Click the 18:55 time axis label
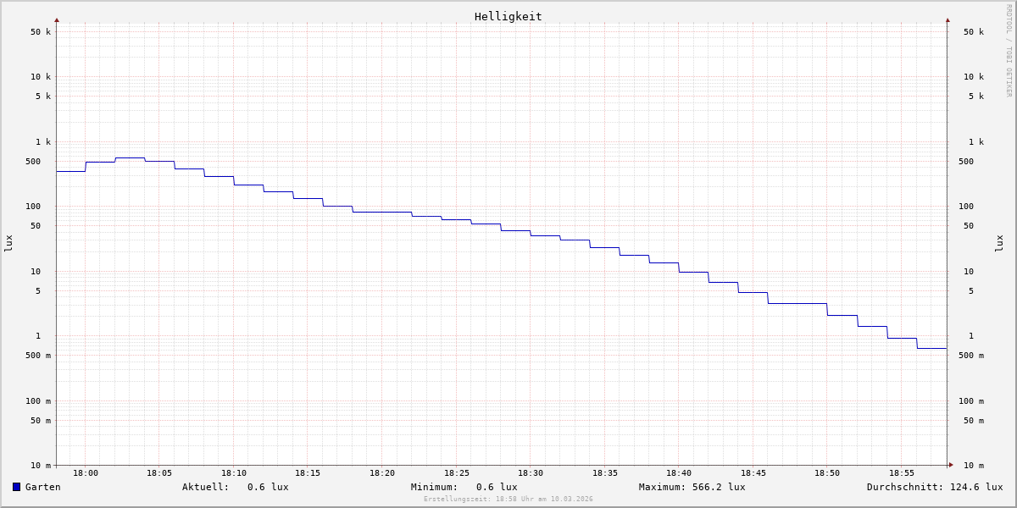The image size is (1017, 508). coord(902,473)
